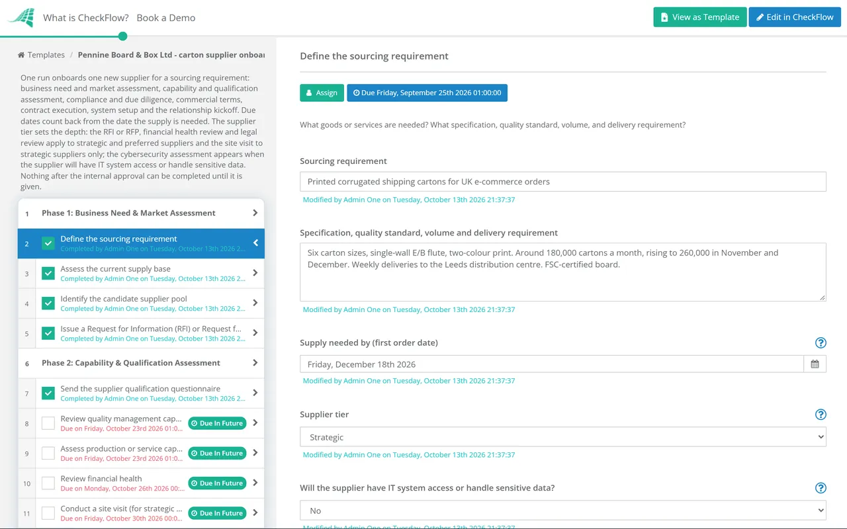Go to Templates breadcrumb
This screenshot has width=847, height=529.
[x=46, y=55]
